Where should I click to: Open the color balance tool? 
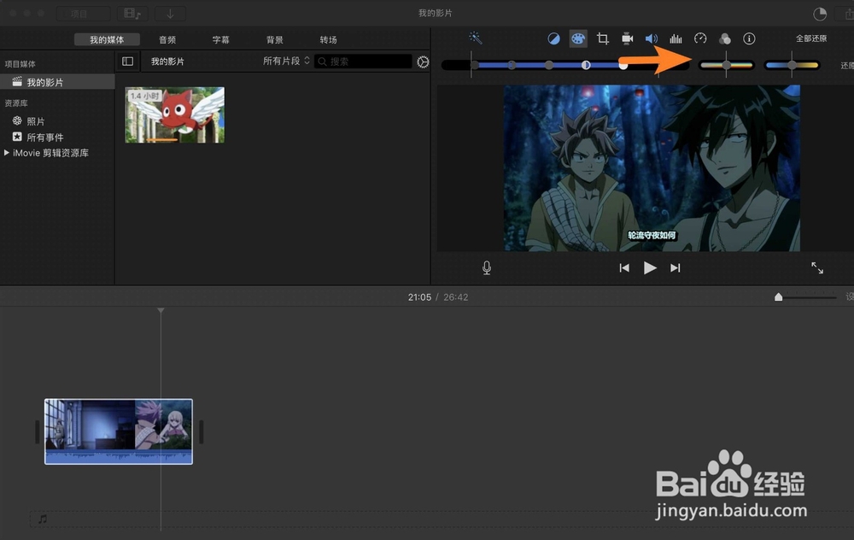click(x=554, y=38)
